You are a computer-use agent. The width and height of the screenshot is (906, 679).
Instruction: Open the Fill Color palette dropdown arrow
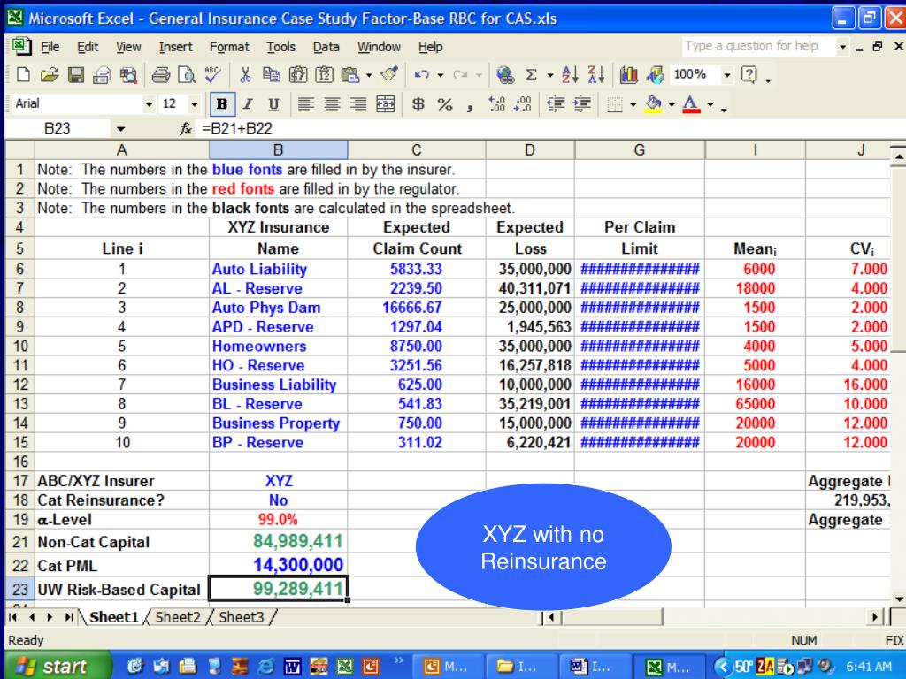coord(672,104)
